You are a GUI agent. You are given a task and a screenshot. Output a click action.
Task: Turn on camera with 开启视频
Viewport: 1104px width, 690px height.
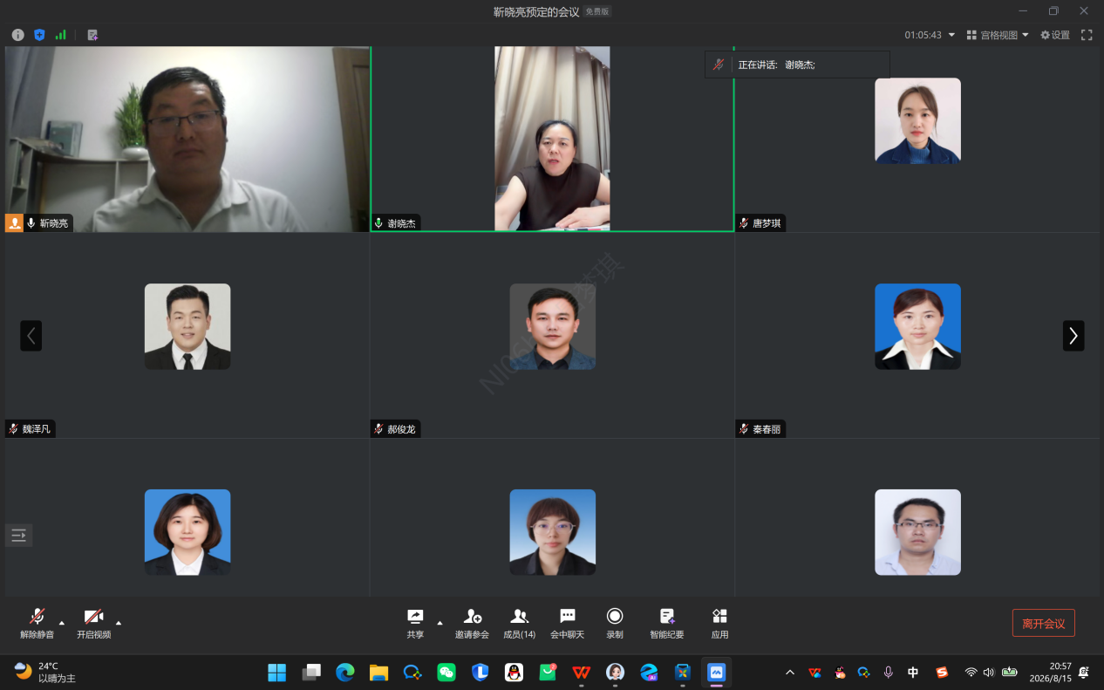[93, 624]
